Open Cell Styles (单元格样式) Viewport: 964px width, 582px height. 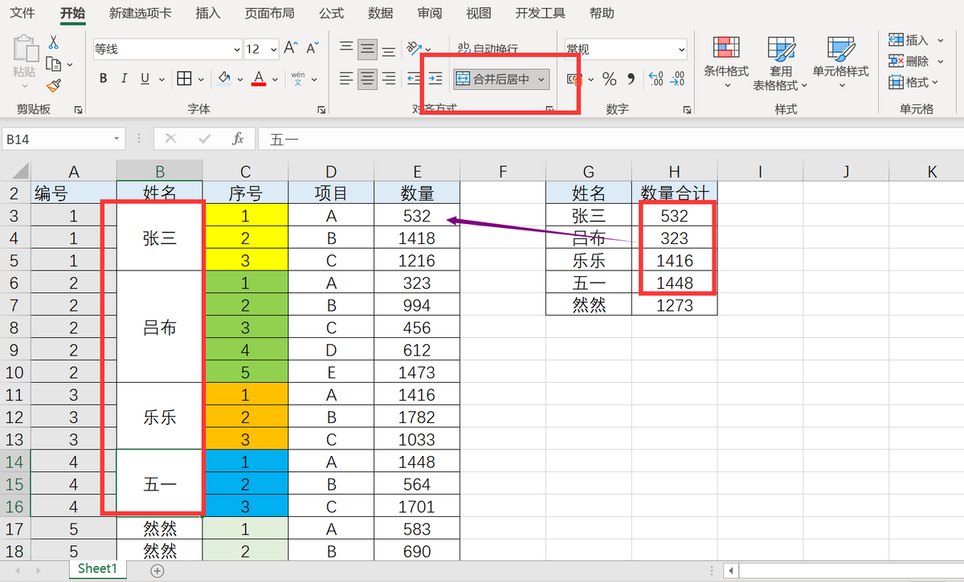(x=840, y=63)
